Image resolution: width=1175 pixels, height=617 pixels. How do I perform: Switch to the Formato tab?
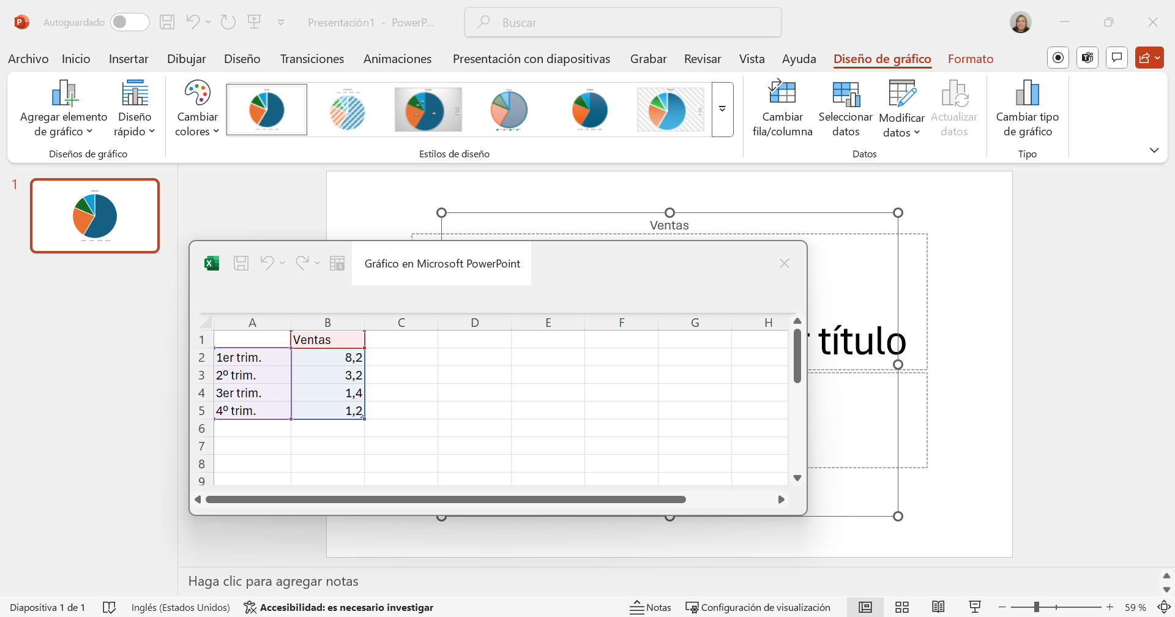pyautogui.click(x=970, y=59)
